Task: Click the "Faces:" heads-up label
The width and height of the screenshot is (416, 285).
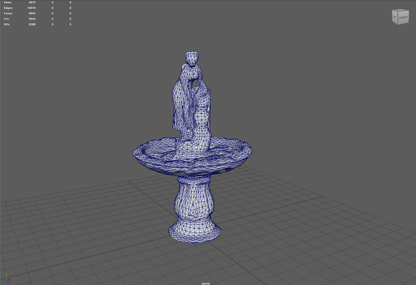Action: [x=8, y=13]
